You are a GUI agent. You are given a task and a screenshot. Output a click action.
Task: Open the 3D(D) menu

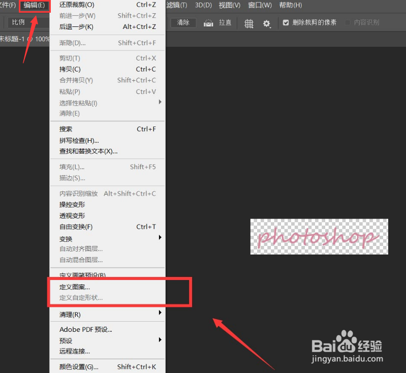coord(203,5)
